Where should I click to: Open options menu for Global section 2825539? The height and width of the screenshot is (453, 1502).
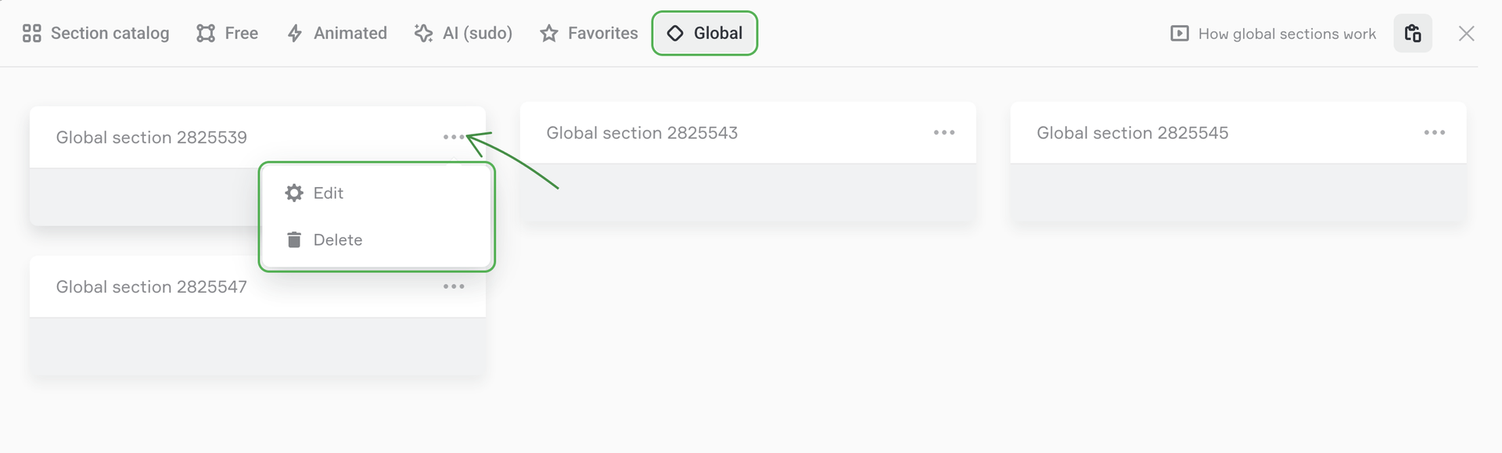tap(454, 138)
